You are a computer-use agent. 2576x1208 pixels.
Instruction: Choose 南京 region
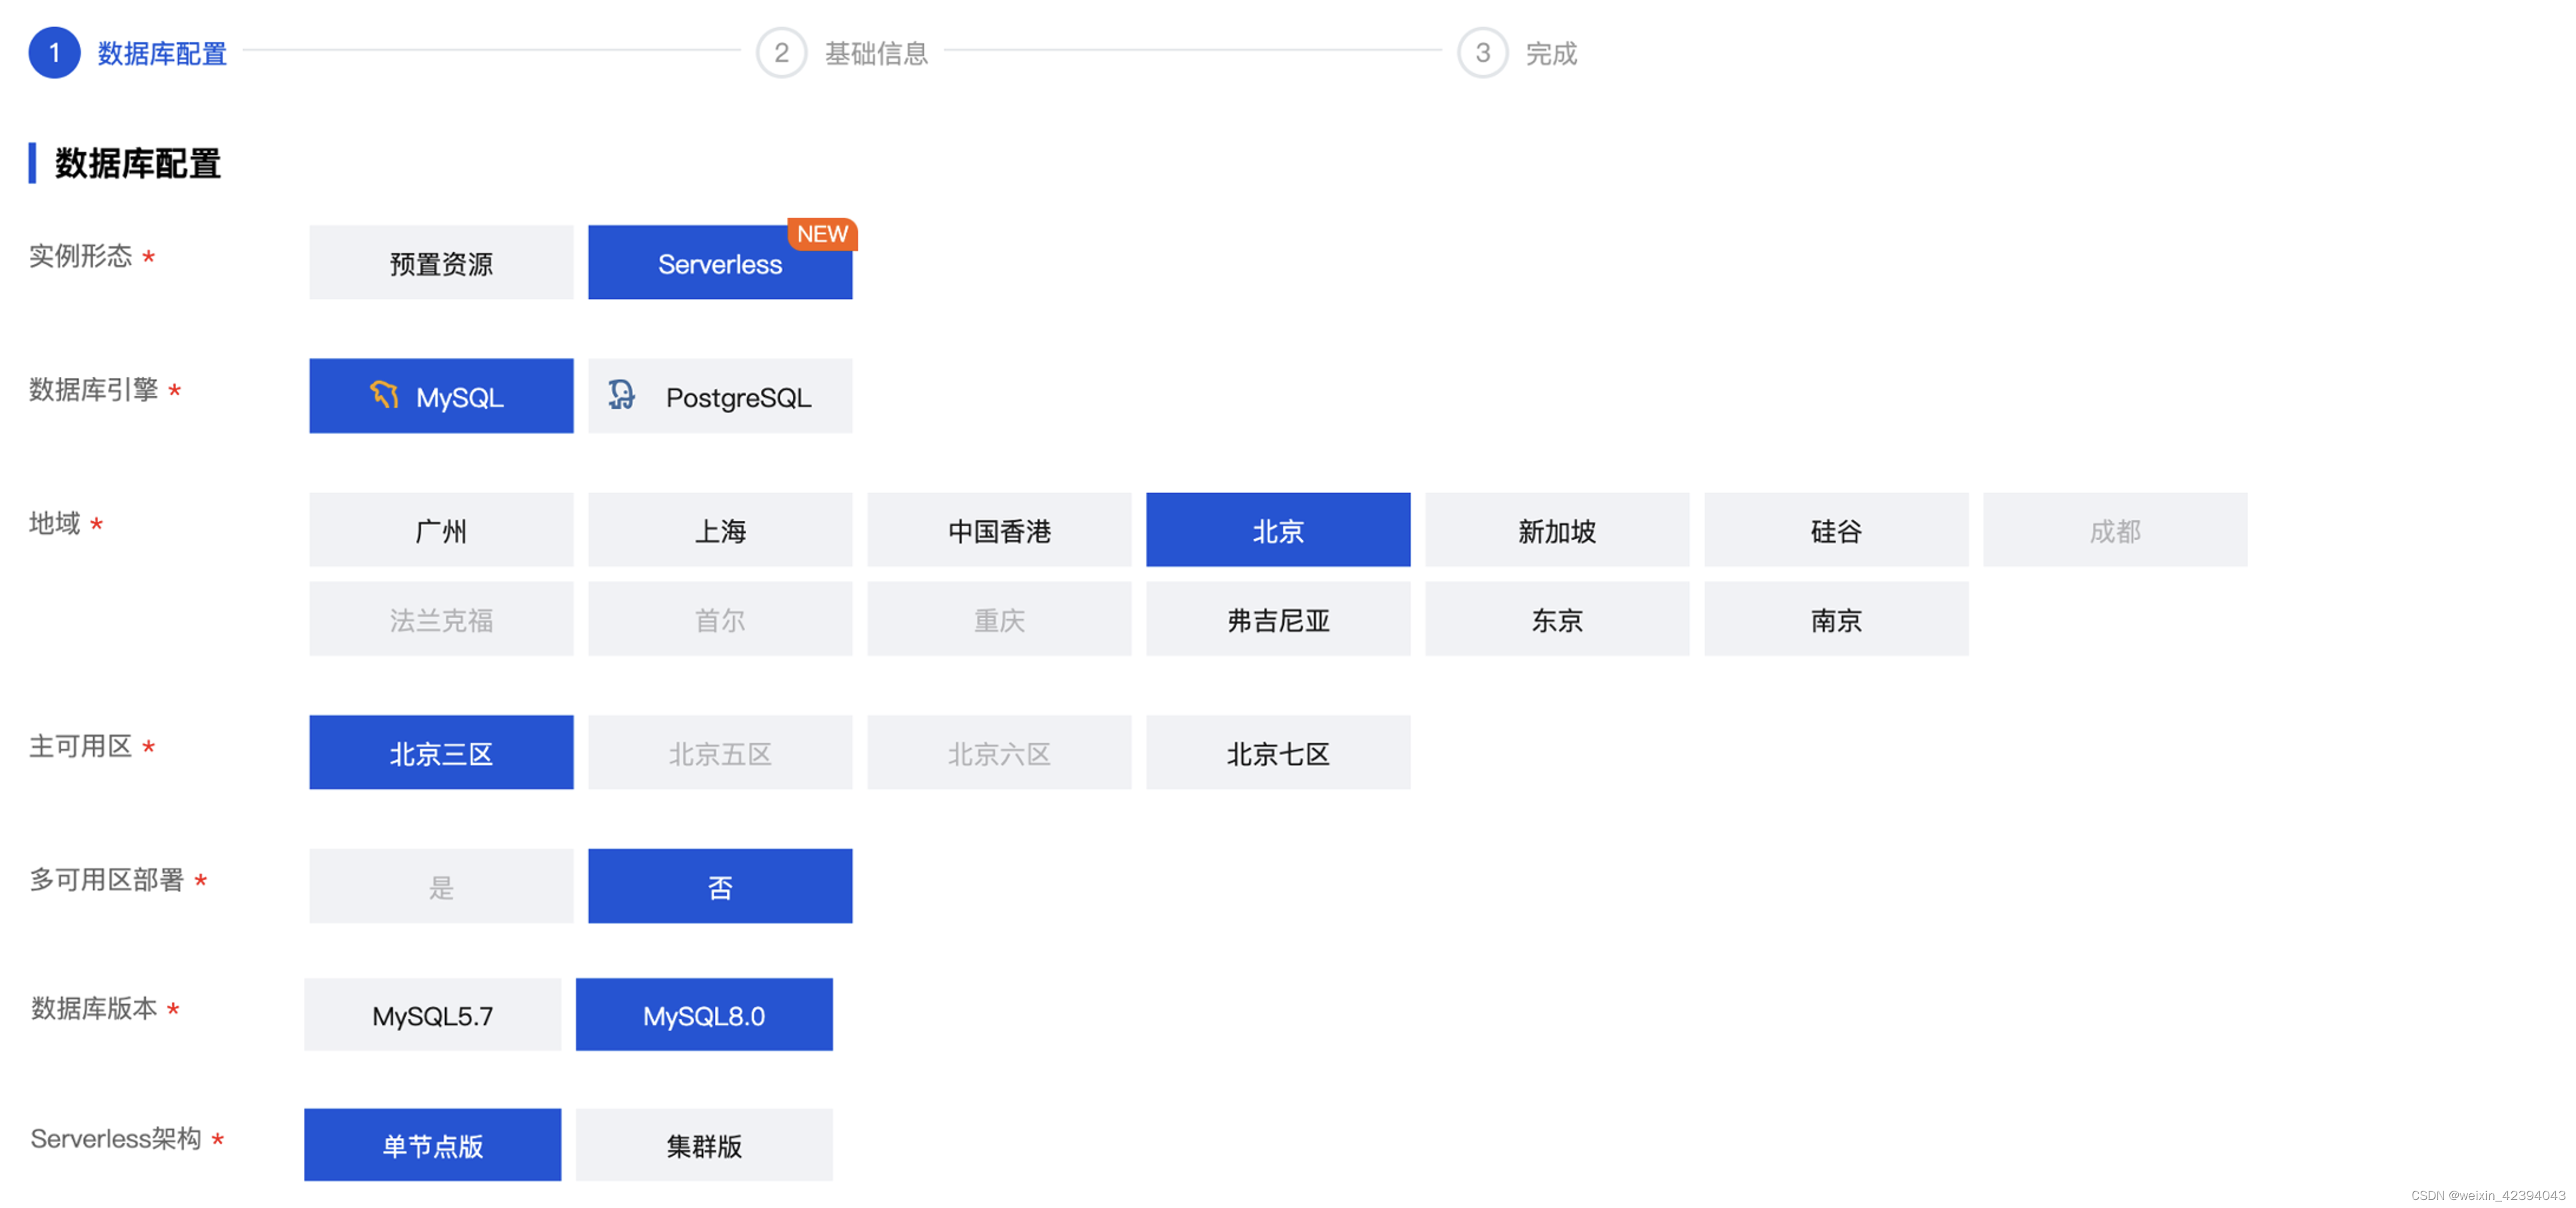(x=1836, y=619)
